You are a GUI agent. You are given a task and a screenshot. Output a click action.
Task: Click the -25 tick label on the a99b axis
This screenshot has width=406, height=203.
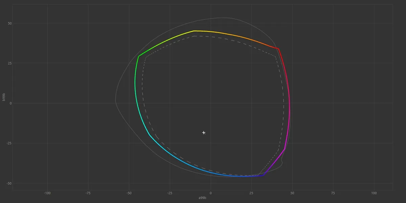170,193
